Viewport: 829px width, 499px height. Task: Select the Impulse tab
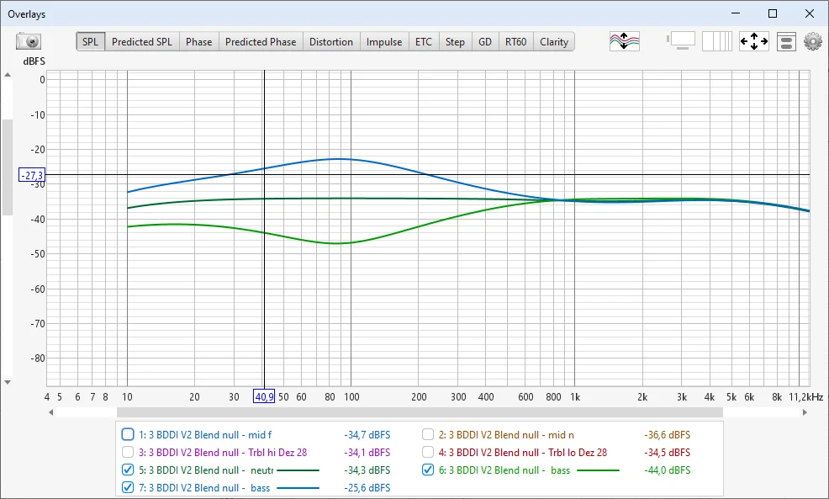click(383, 42)
